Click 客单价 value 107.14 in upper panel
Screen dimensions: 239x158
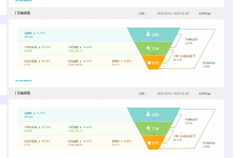click(x=116, y=65)
